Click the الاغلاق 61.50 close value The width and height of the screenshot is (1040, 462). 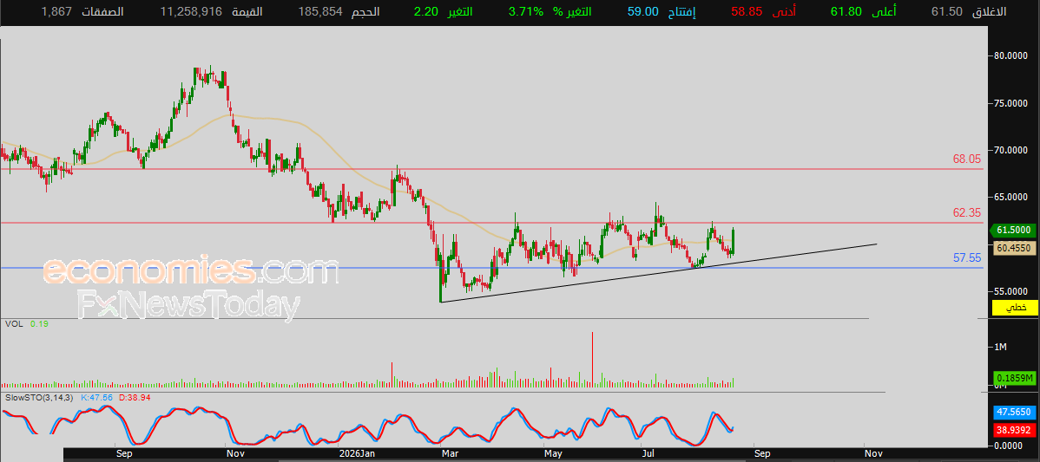(946, 12)
